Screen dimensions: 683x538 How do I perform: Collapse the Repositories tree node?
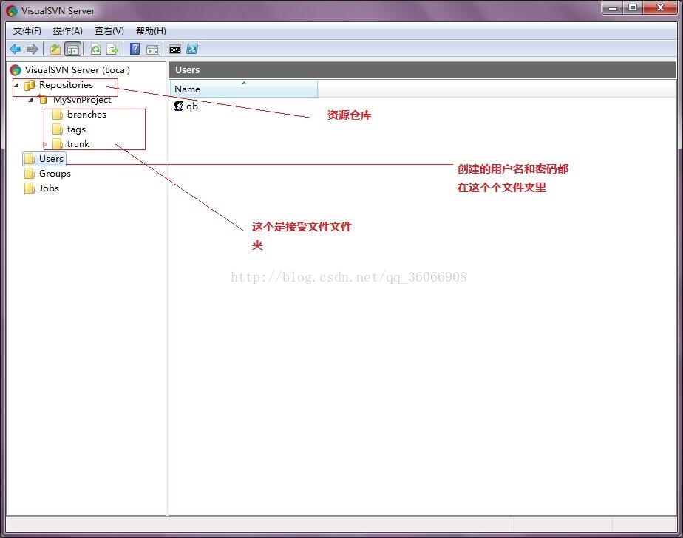point(16,85)
